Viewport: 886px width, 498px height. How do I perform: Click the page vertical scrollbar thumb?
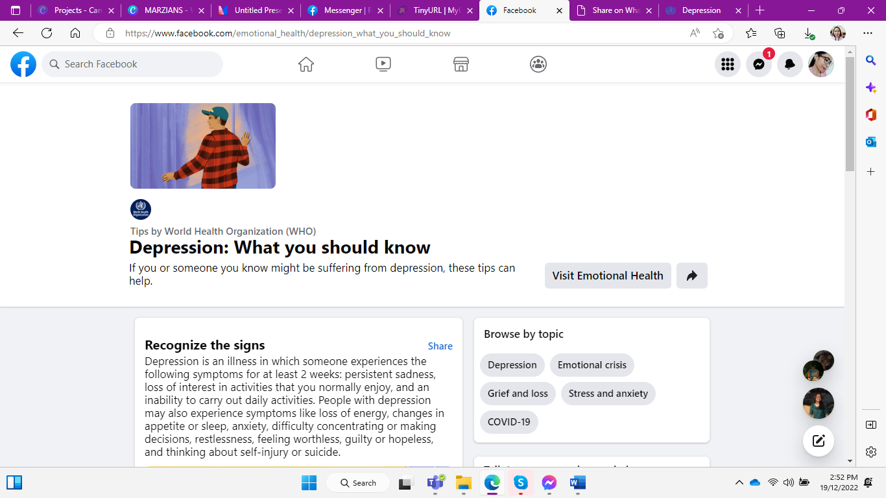click(850, 114)
